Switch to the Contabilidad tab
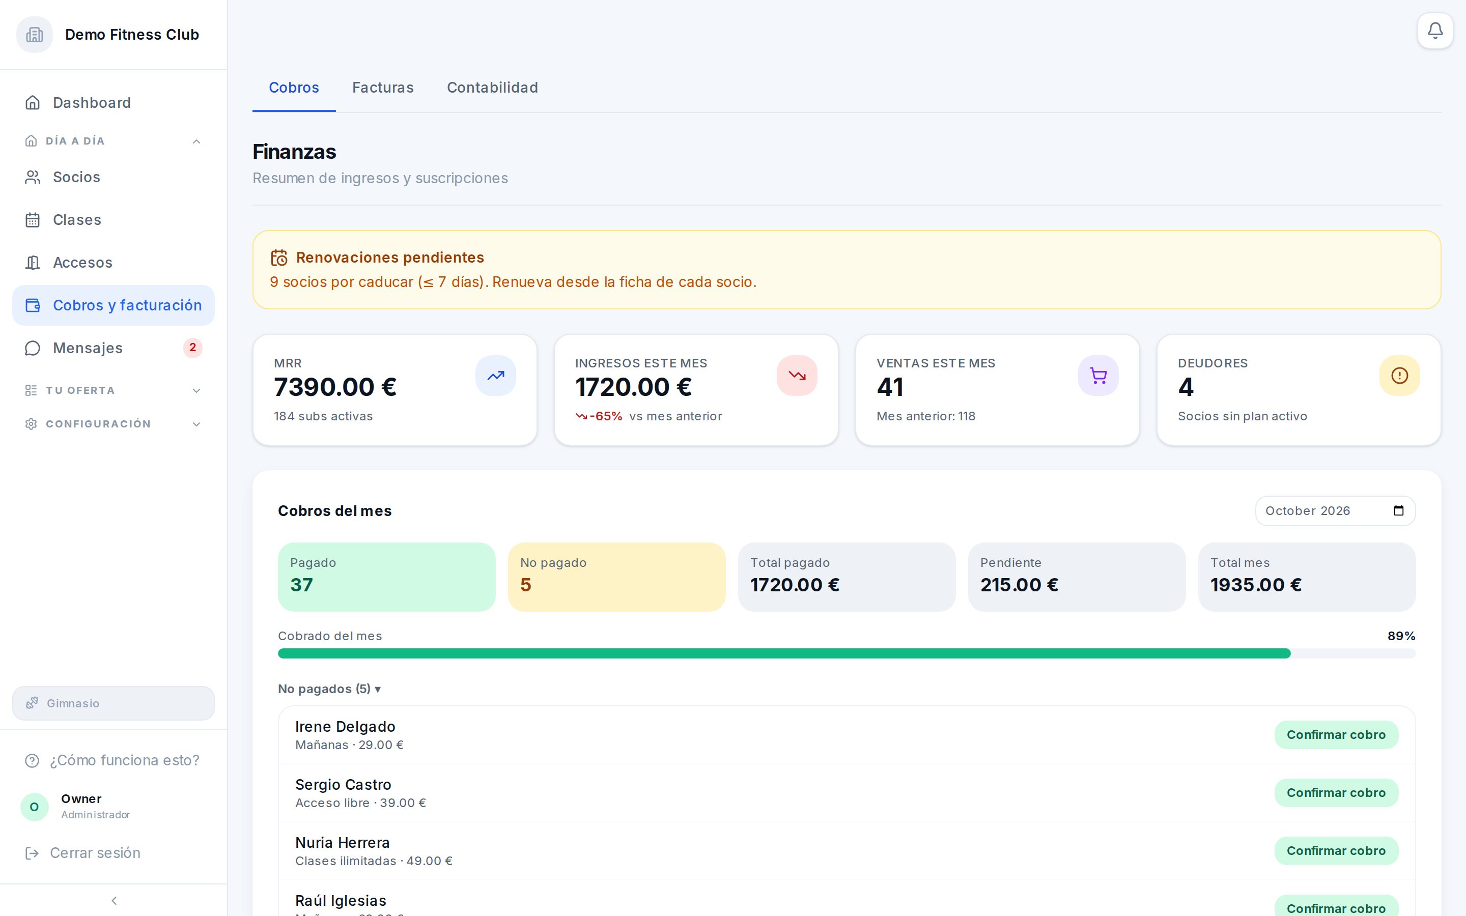The image size is (1466, 916). click(492, 87)
